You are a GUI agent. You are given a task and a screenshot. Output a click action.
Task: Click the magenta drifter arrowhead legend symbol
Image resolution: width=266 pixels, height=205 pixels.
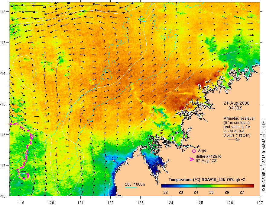pos(192,159)
